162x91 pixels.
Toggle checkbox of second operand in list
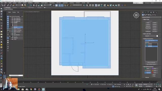click(146, 45)
